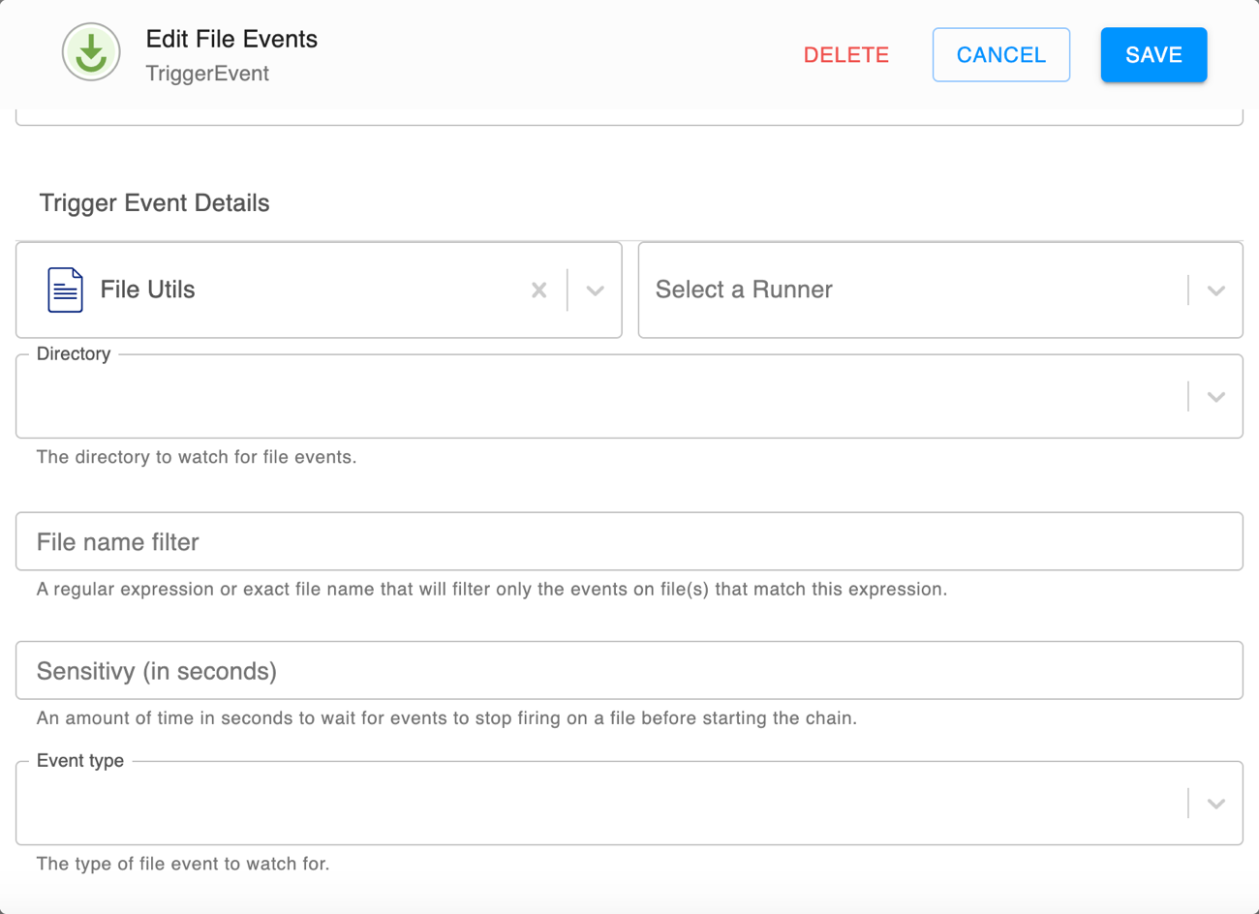1259x914 pixels.
Task: Open the Directory combo box
Action: pyautogui.click(x=600, y=397)
